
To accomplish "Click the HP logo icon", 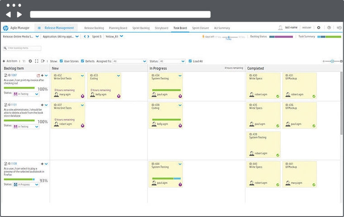I will coord(5,28).
